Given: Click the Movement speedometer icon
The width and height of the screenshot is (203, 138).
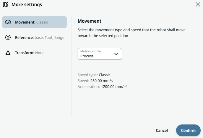Looking at the screenshot, I should [8, 22].
